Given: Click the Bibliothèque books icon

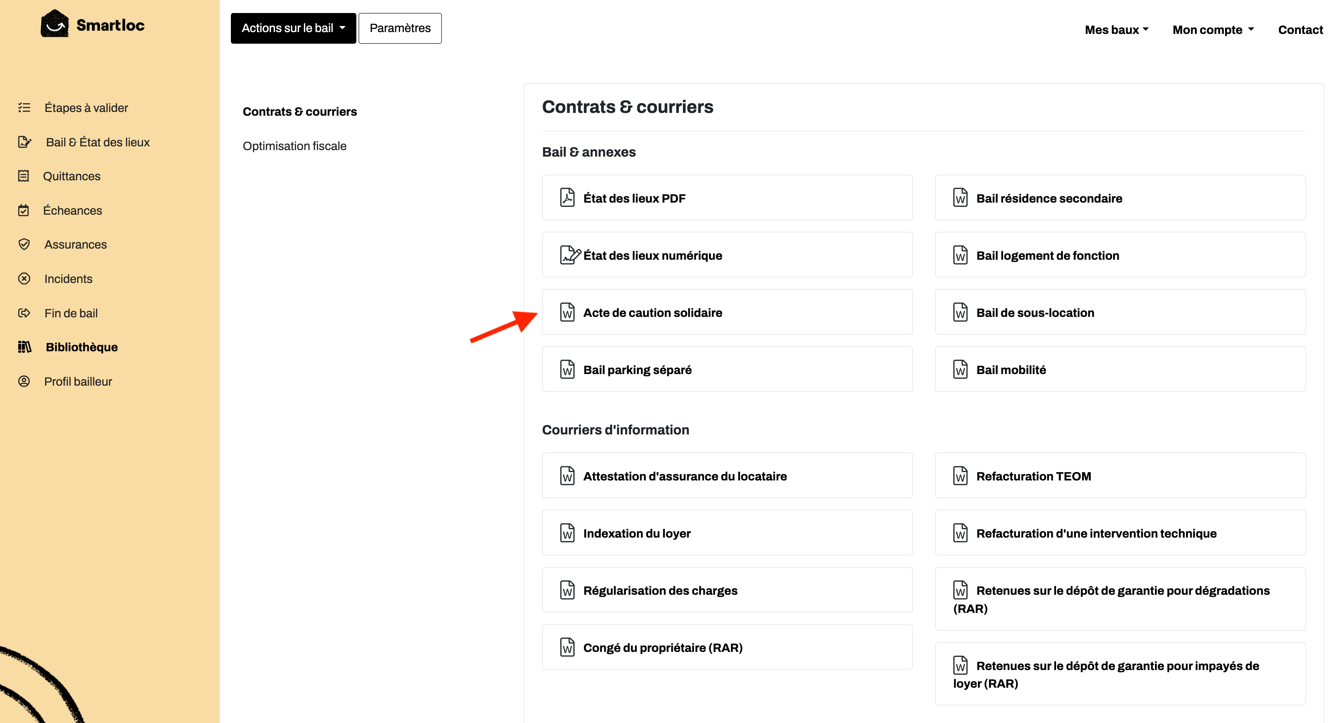Looking at the screenshot, I should (x=25, y=347).
